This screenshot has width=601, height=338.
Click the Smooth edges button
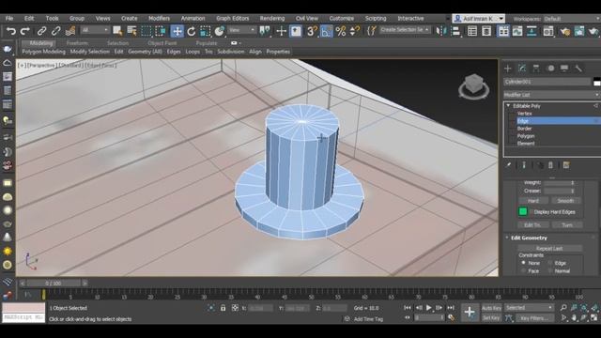pos(565,201)
